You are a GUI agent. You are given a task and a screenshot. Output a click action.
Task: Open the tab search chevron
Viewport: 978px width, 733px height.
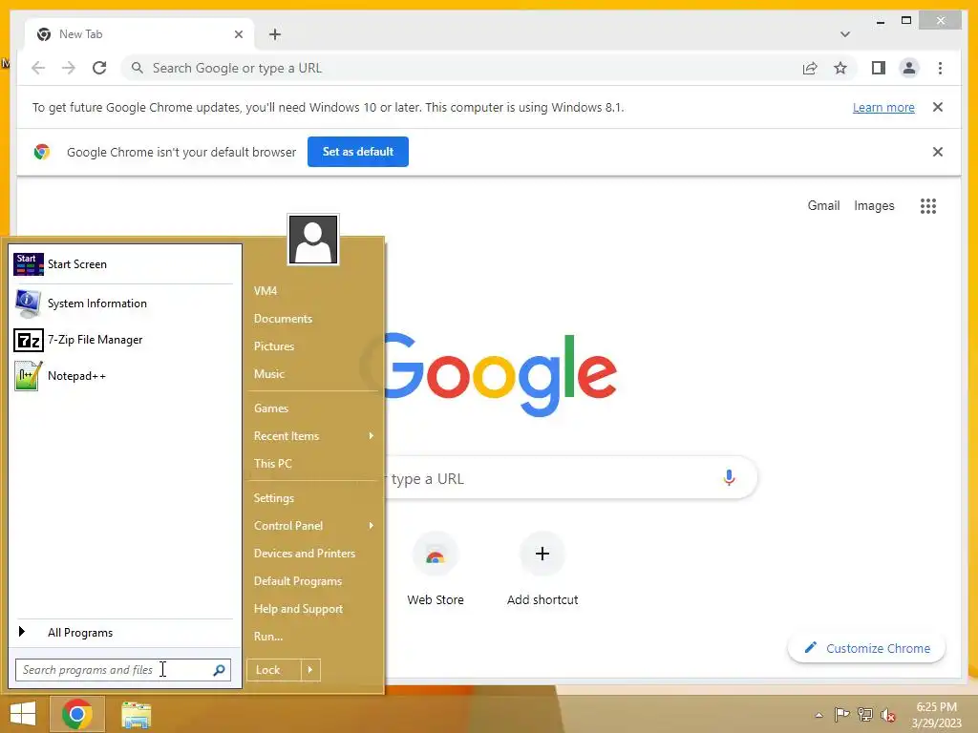(x=845, y=34)
